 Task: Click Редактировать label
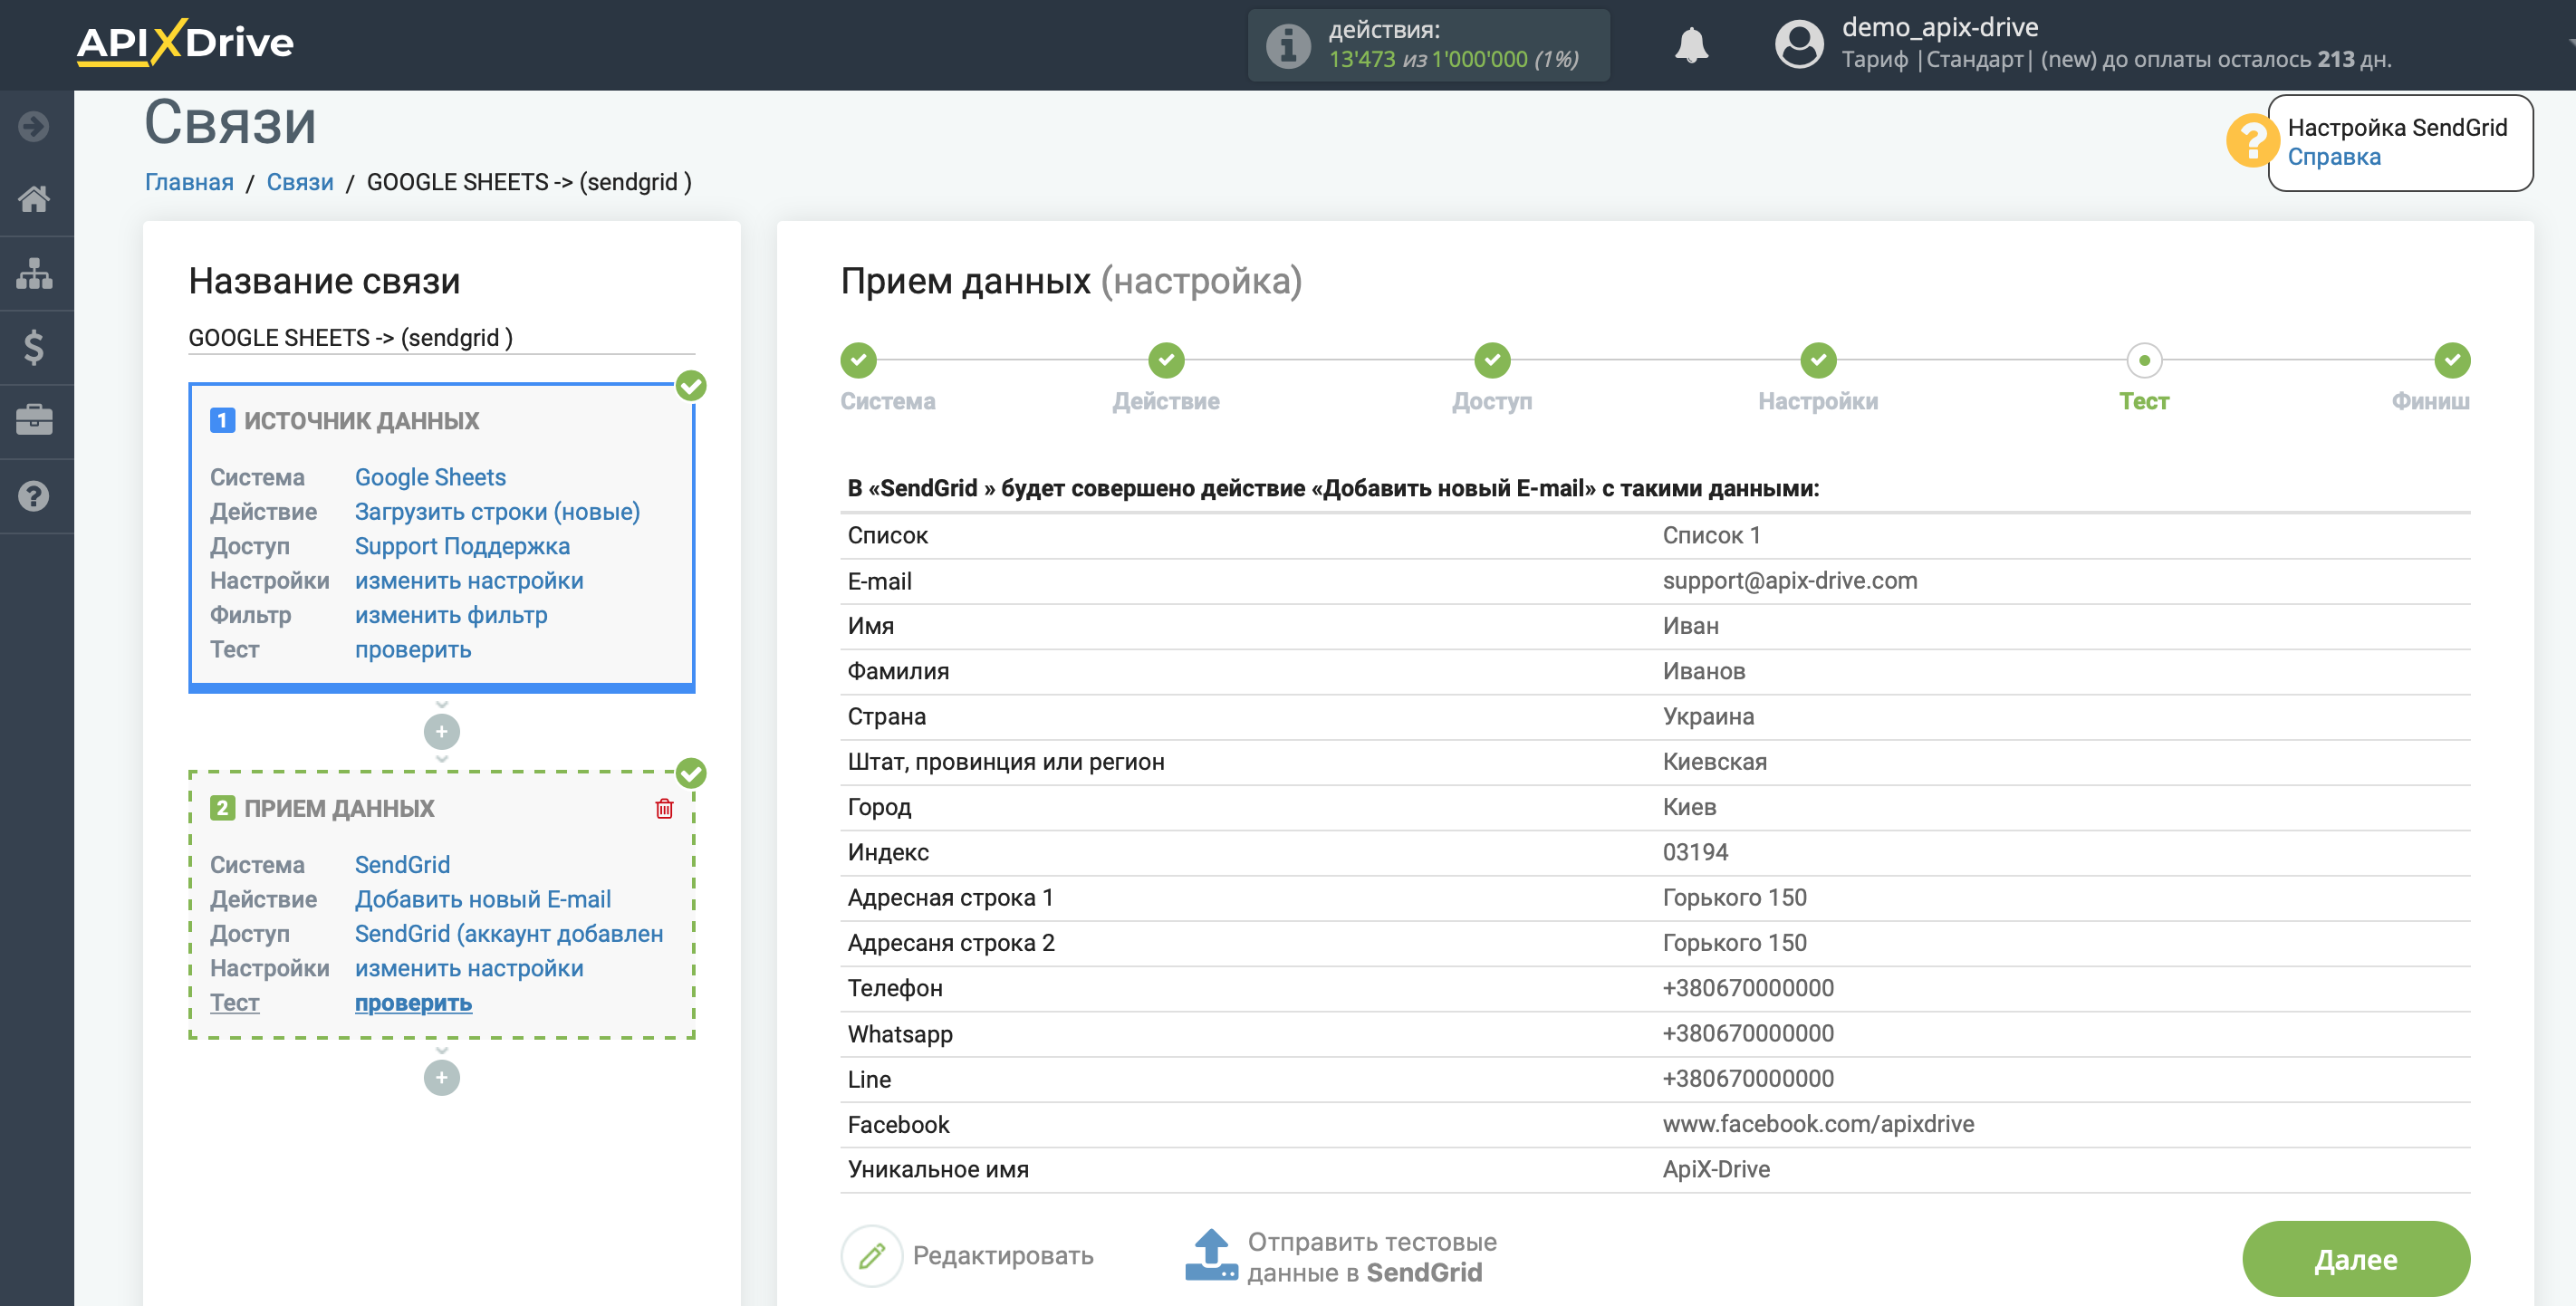coord(1003,1256)
